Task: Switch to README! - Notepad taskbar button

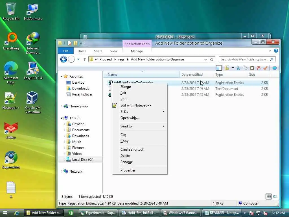Action: [x=222, y=213]
